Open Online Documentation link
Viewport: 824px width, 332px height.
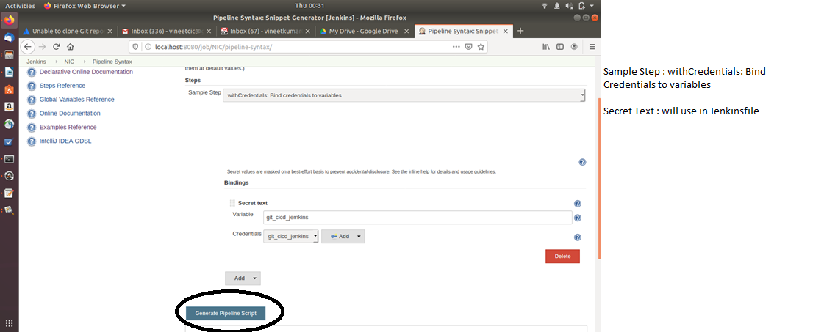(70, 113)
